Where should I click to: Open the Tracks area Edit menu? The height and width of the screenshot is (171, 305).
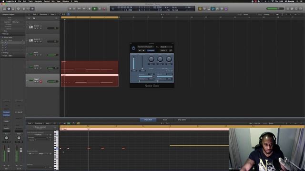click(x=35, y=14)
